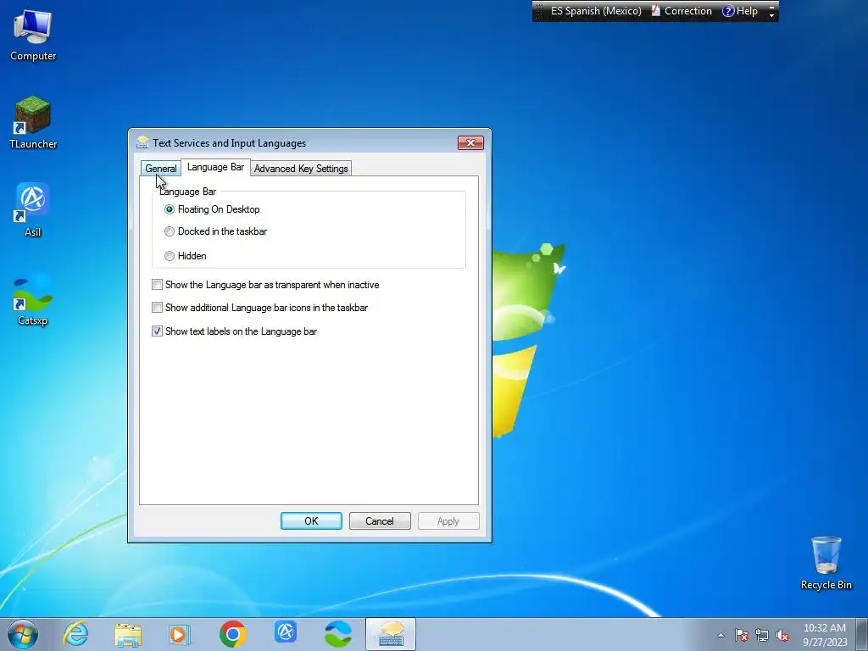Screen dimensions: 868x651
Task: Switch to Advanced Key Settings tab
Action: 301,169
